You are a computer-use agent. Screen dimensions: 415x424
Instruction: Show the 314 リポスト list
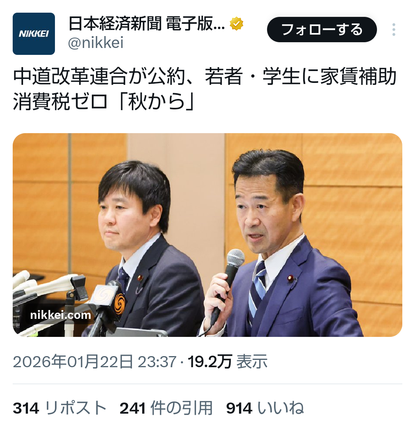click(x=60, y=408)
